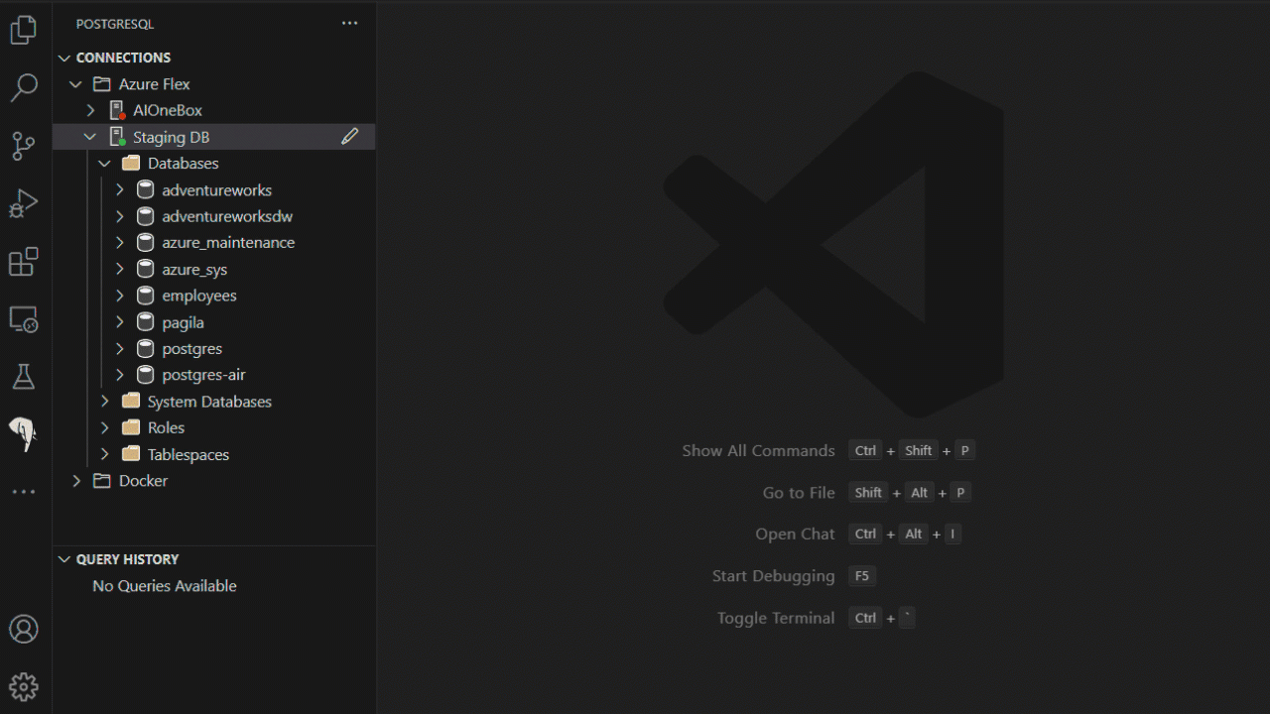
Task: Expand the Docker connection group
Action: pos(76,481)
